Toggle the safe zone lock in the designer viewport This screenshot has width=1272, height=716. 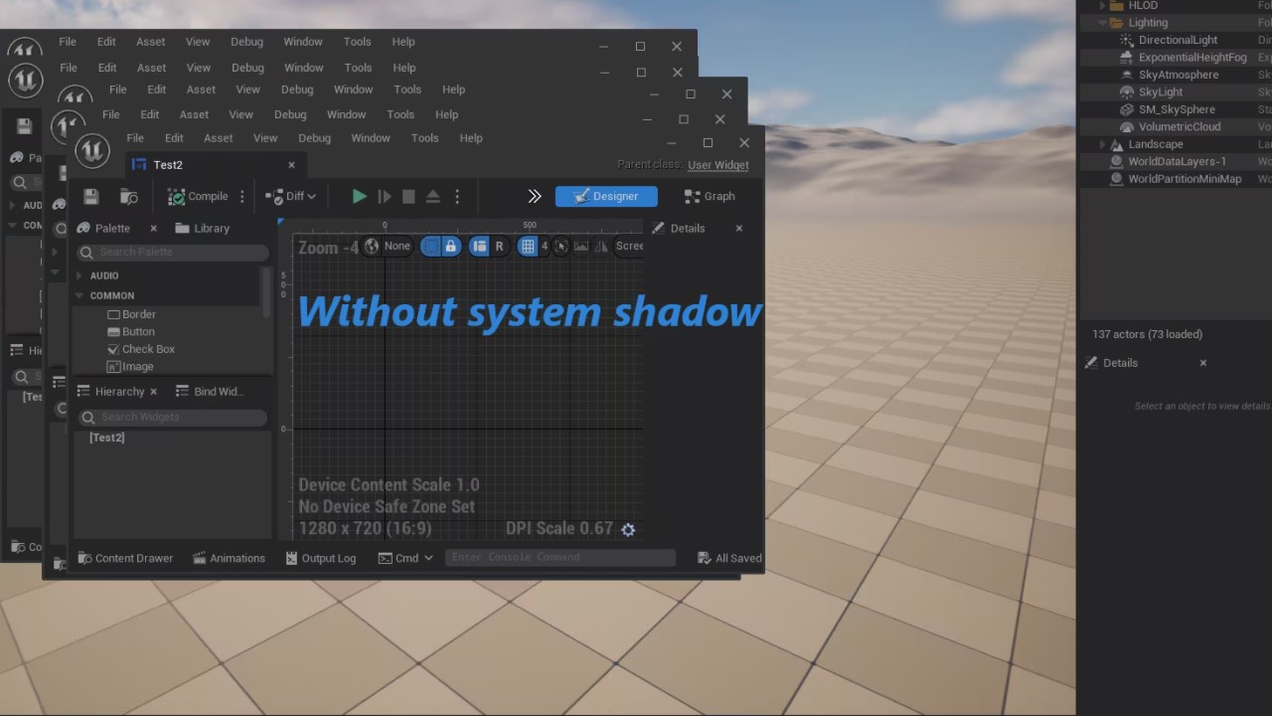450,246
